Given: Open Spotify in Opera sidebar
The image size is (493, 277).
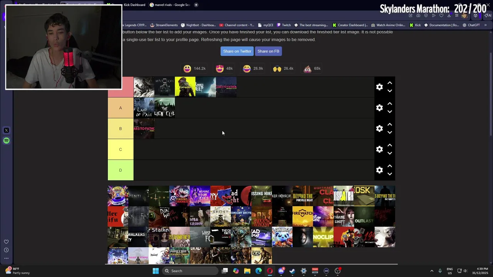Looking at the screenshot, I should coord(6,141).
